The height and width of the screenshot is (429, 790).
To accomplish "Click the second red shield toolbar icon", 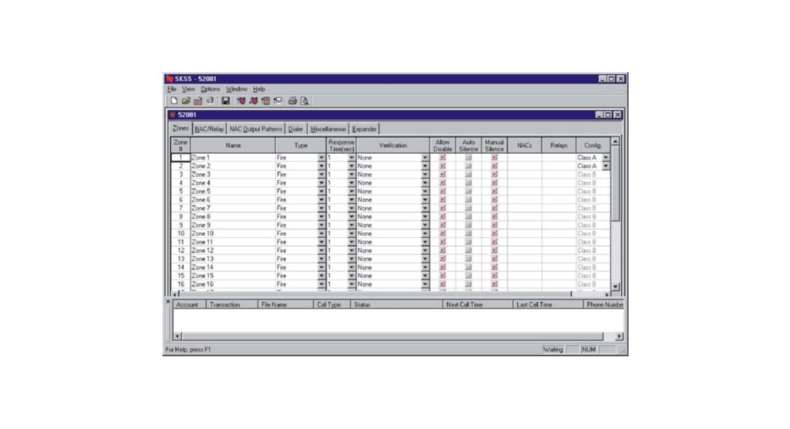I will click(253, 101).
